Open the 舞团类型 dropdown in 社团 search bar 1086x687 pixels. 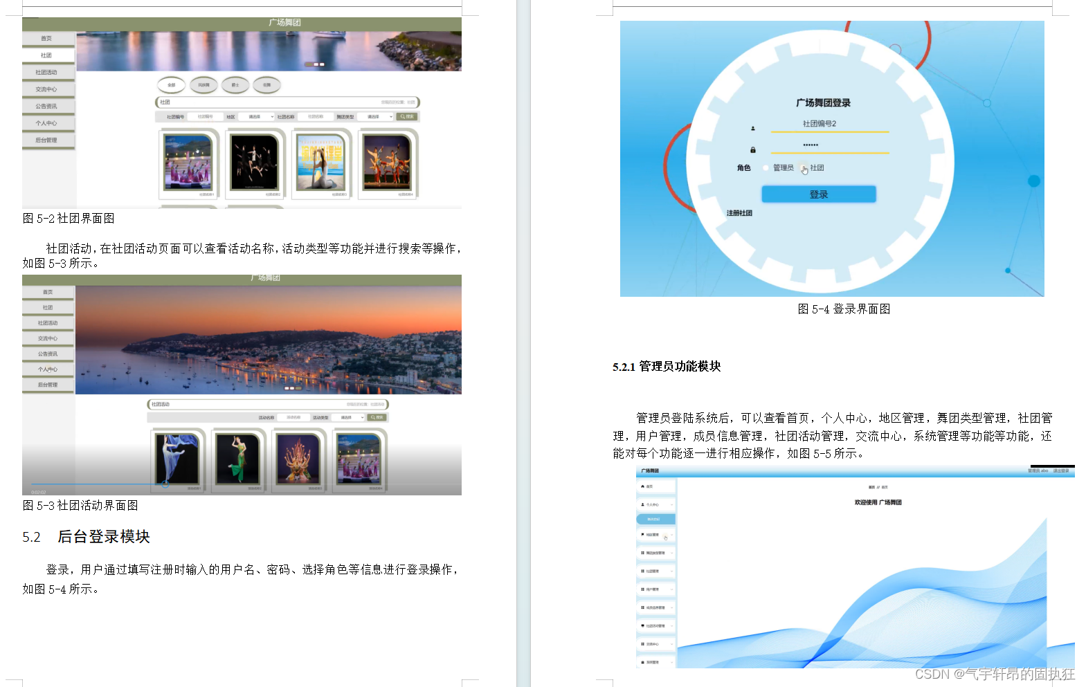[376, 117]
